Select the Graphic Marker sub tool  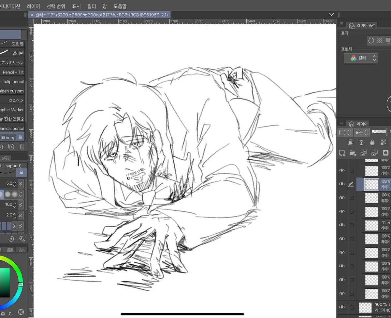[12, 110]
